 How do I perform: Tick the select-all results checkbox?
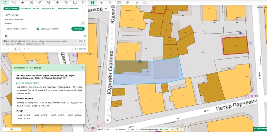[3, 36]
